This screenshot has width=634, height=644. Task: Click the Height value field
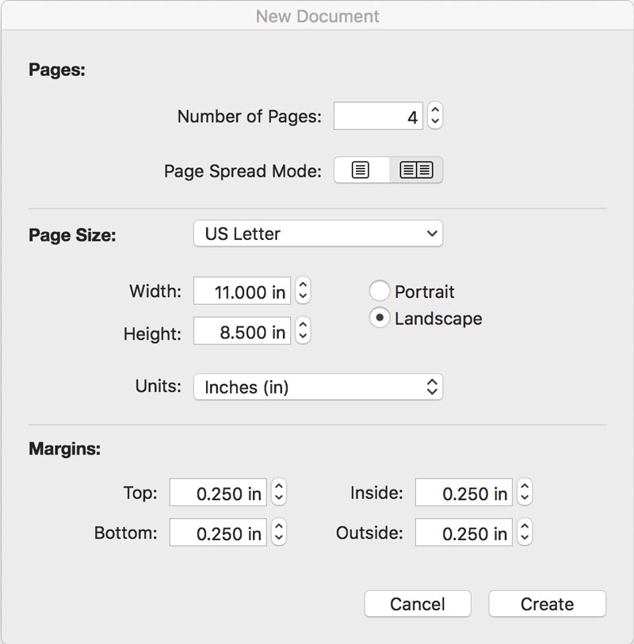(x=242, y=331)
